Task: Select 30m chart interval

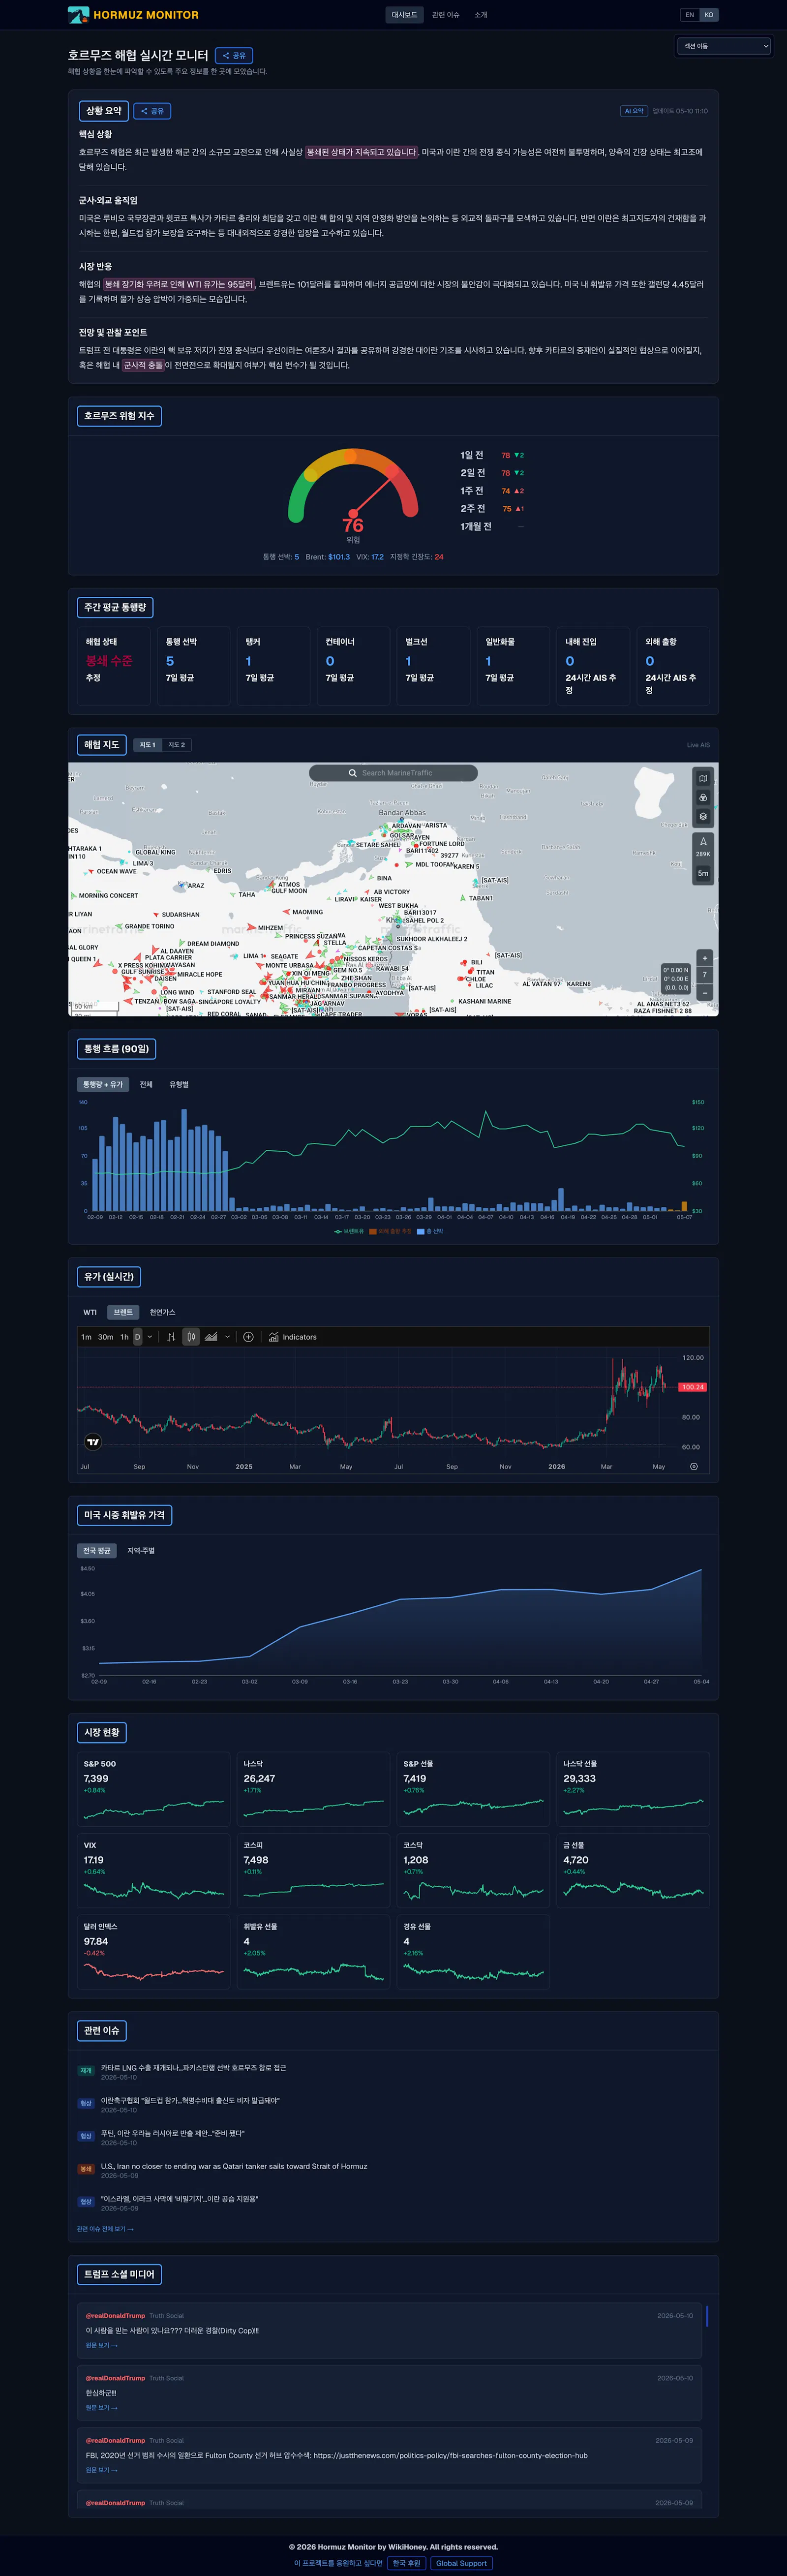Action: (105, 1337)
